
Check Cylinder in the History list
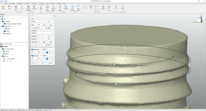(3, 52)
